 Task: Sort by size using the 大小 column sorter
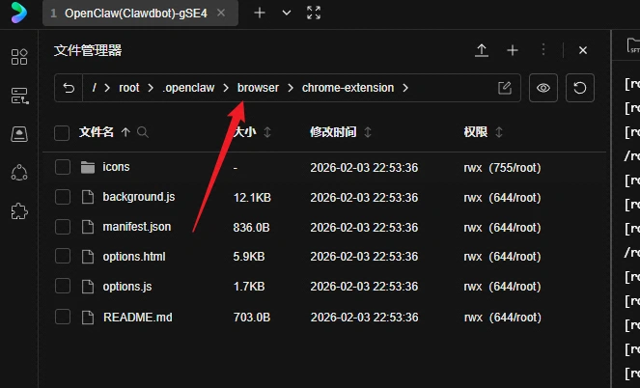coord(267,132)
